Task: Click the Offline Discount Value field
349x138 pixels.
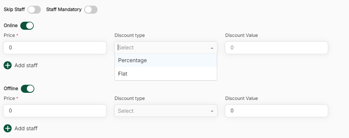Action: pyautogui.click(x=276, y=111)
